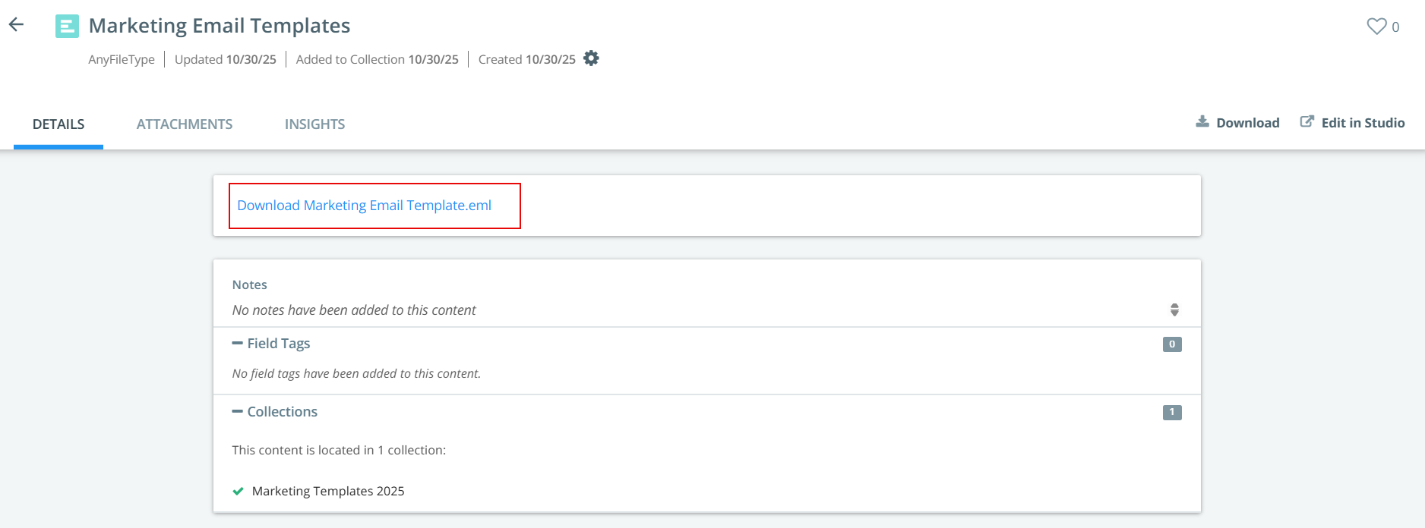The image size is (1425, 528).
Task: Click the empty Notes text area
Action: pyautogui.click(x=354, y=310)
